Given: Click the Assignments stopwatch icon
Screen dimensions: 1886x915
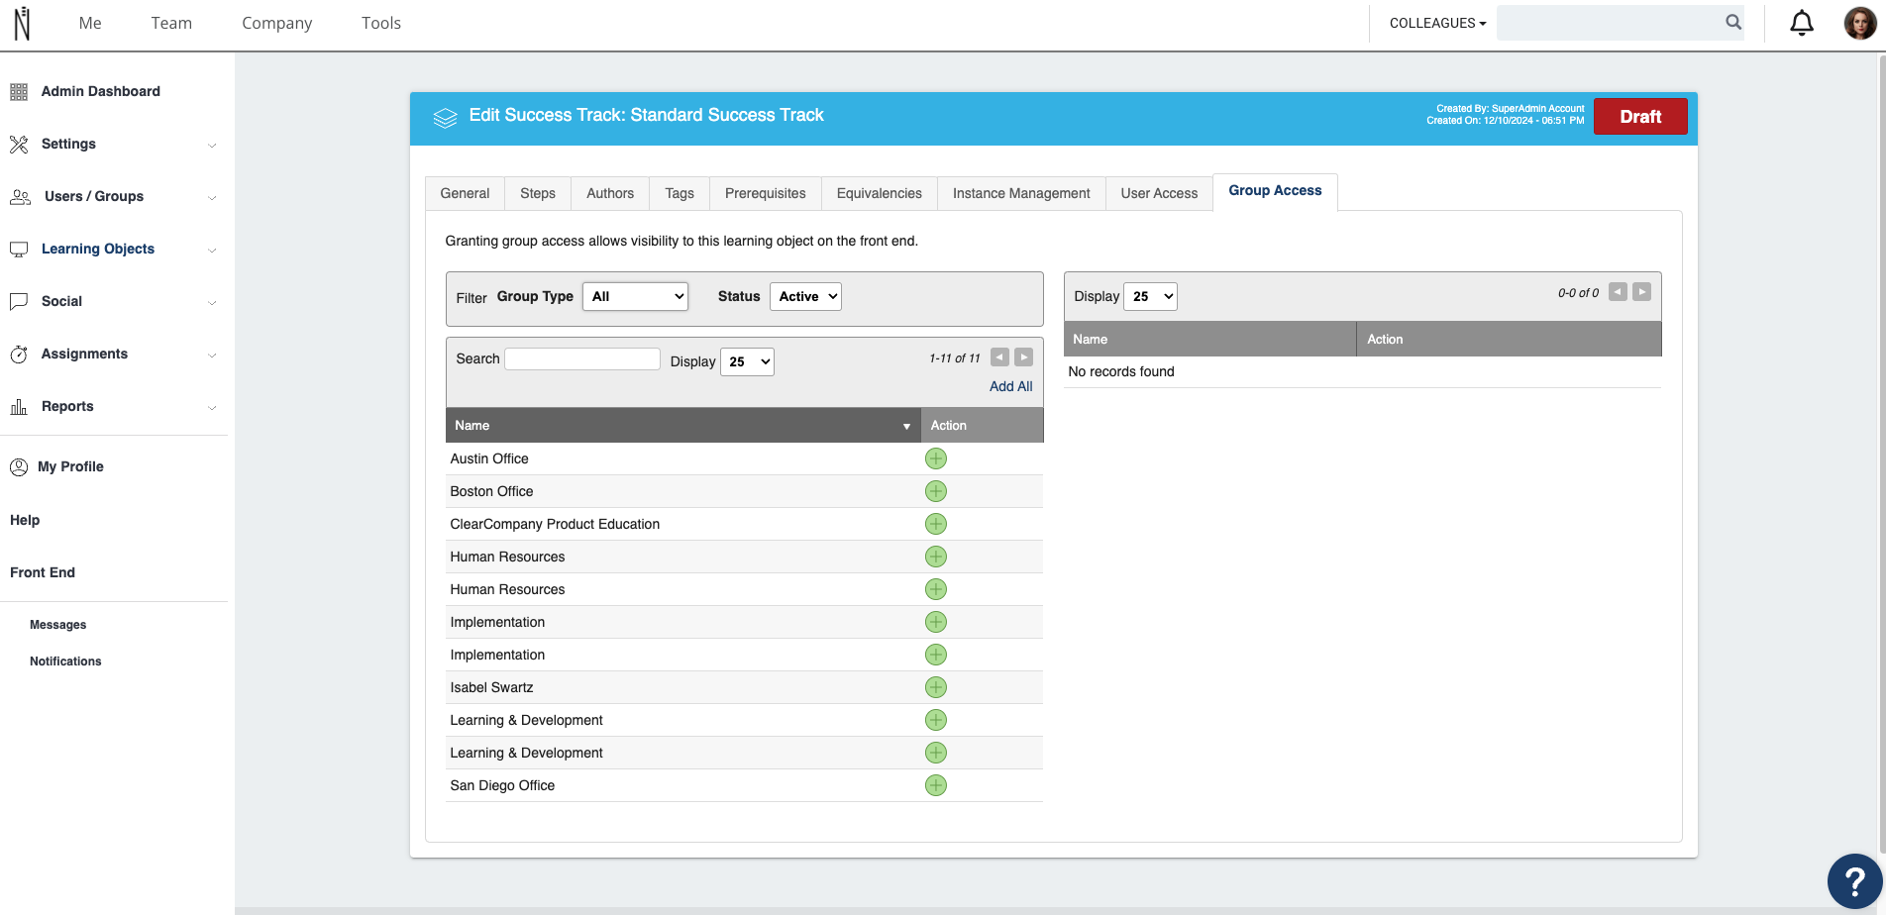Looking at the screenshot, I should 19,355.
